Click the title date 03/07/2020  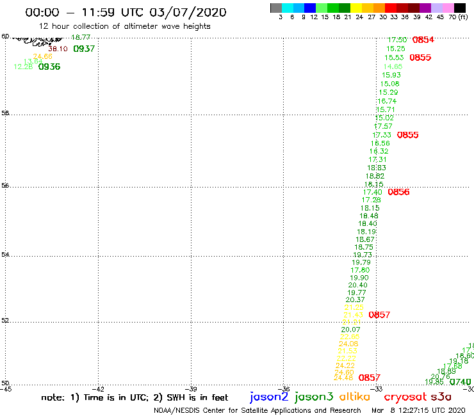tap(188, 12)
